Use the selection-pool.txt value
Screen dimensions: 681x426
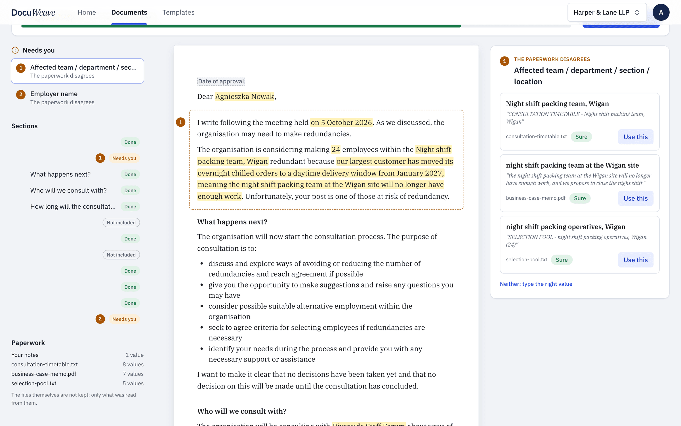coord(635,260)
